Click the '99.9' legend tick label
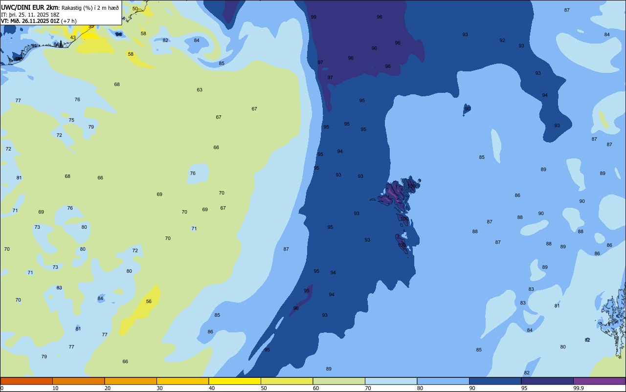Viewport: 626px width, 392px height. pyautogui.click(x=579, y=388)
